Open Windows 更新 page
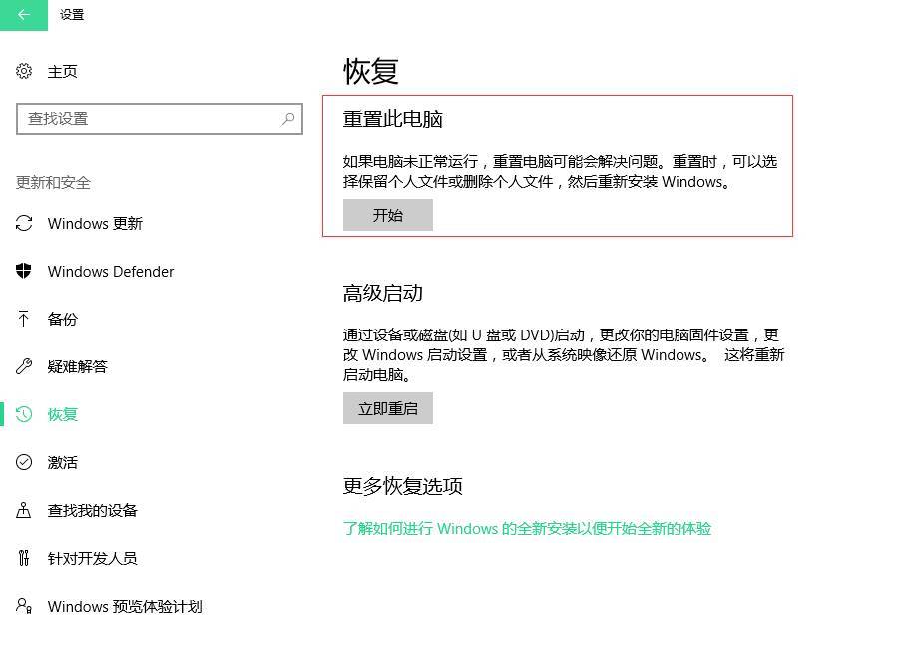This screenshot has width=906, height=660. [95, 224]
